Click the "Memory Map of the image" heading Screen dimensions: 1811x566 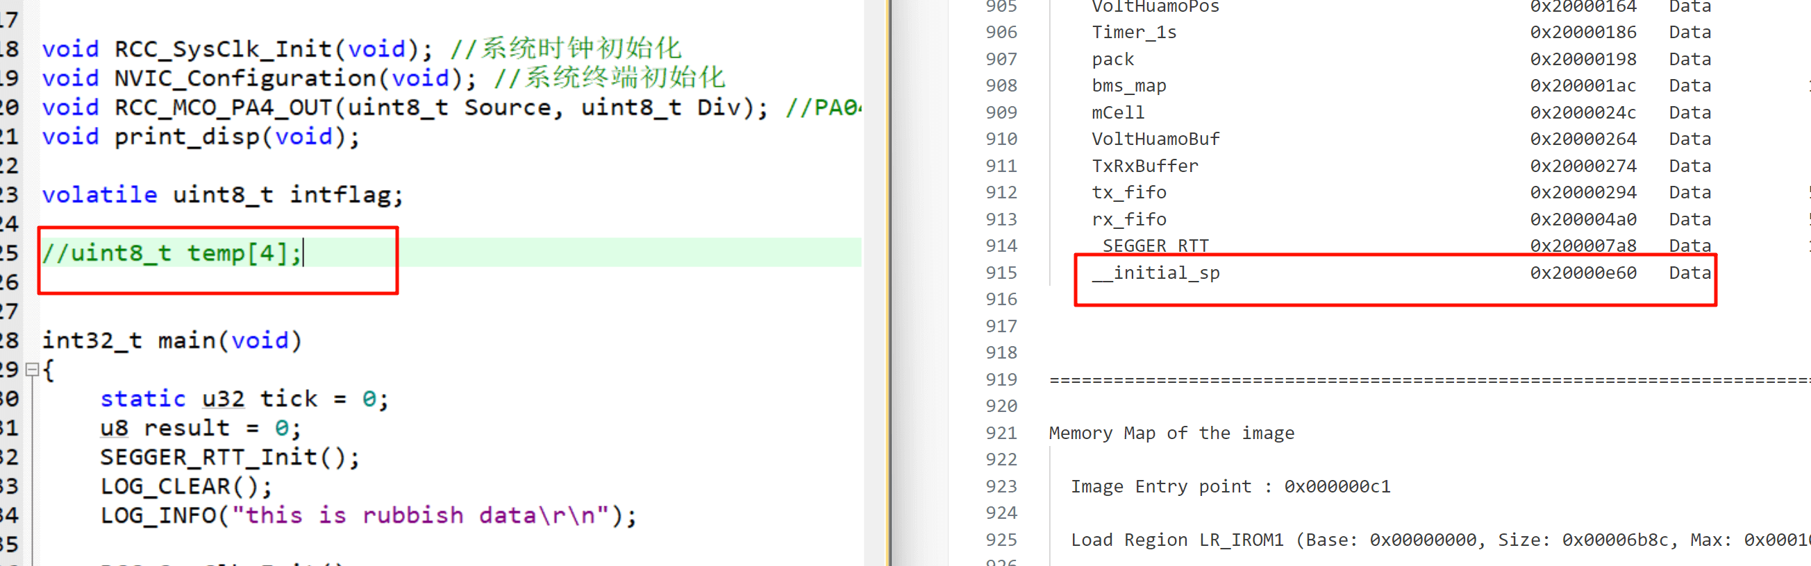click(1171, 434)
